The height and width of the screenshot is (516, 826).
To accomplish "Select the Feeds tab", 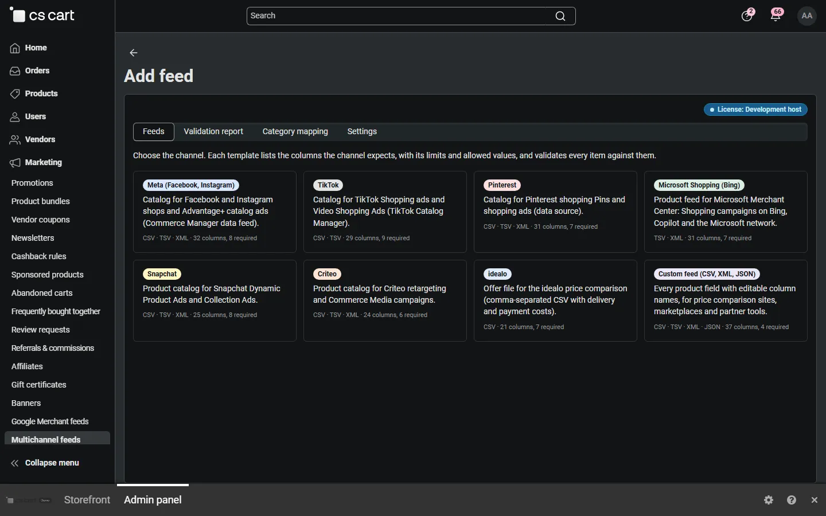I will [154, 132].
